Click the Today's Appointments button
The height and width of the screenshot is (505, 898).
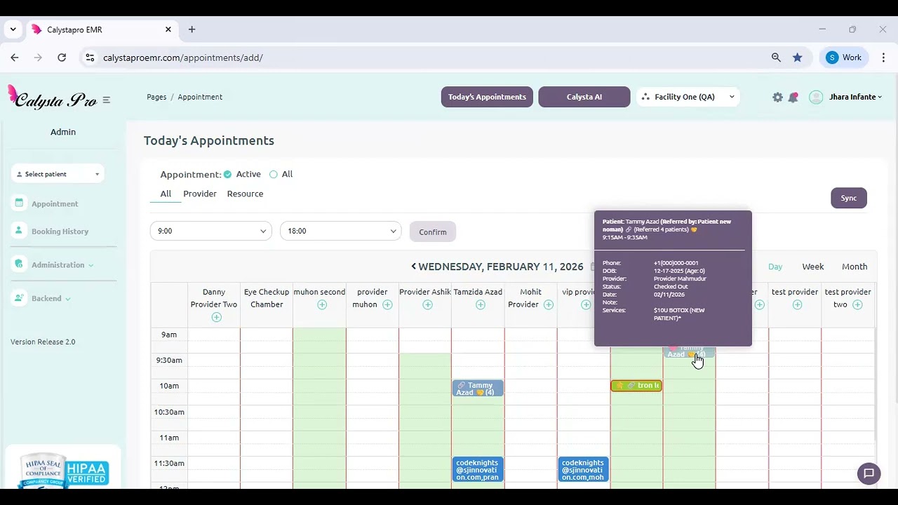[x=487, y=97]
